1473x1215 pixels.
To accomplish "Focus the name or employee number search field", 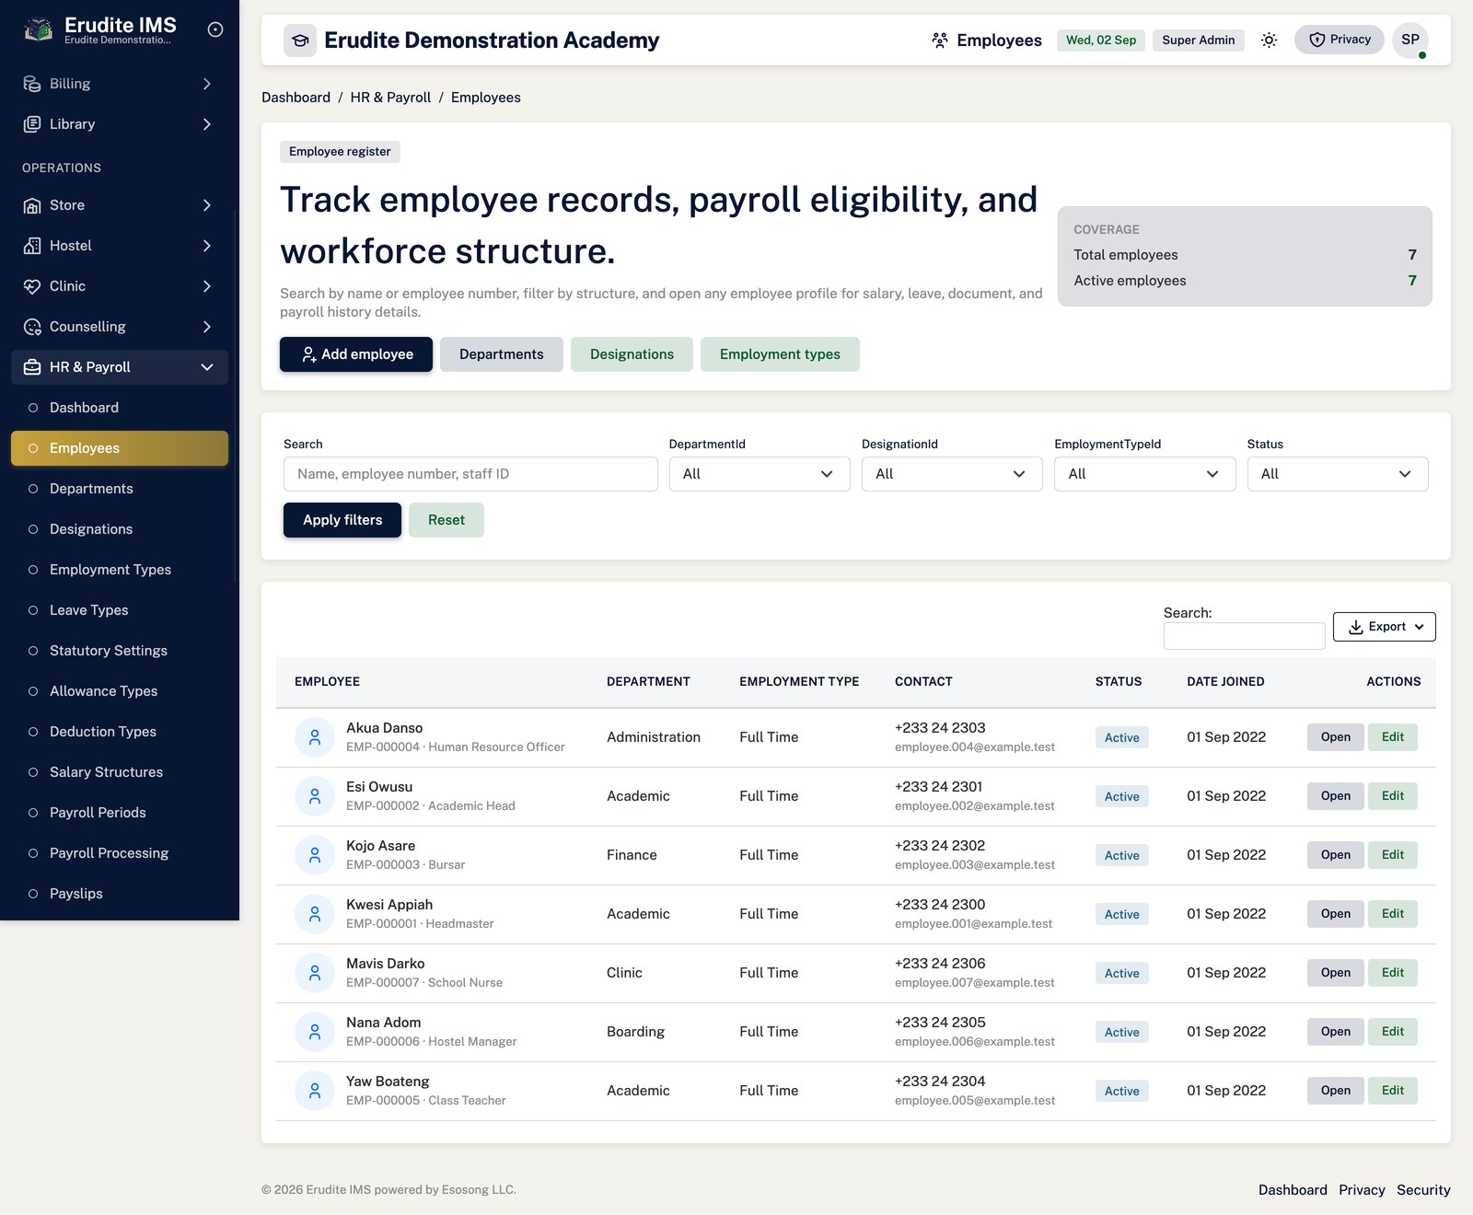I will point(470,474).
